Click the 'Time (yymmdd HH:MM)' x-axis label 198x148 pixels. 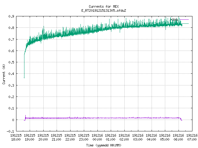[104, 145]
